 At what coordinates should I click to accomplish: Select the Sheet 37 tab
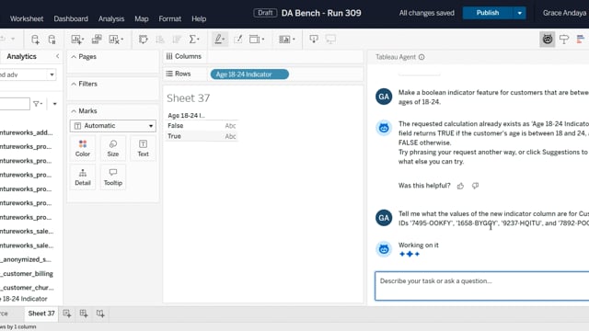[x=41, y=314]
